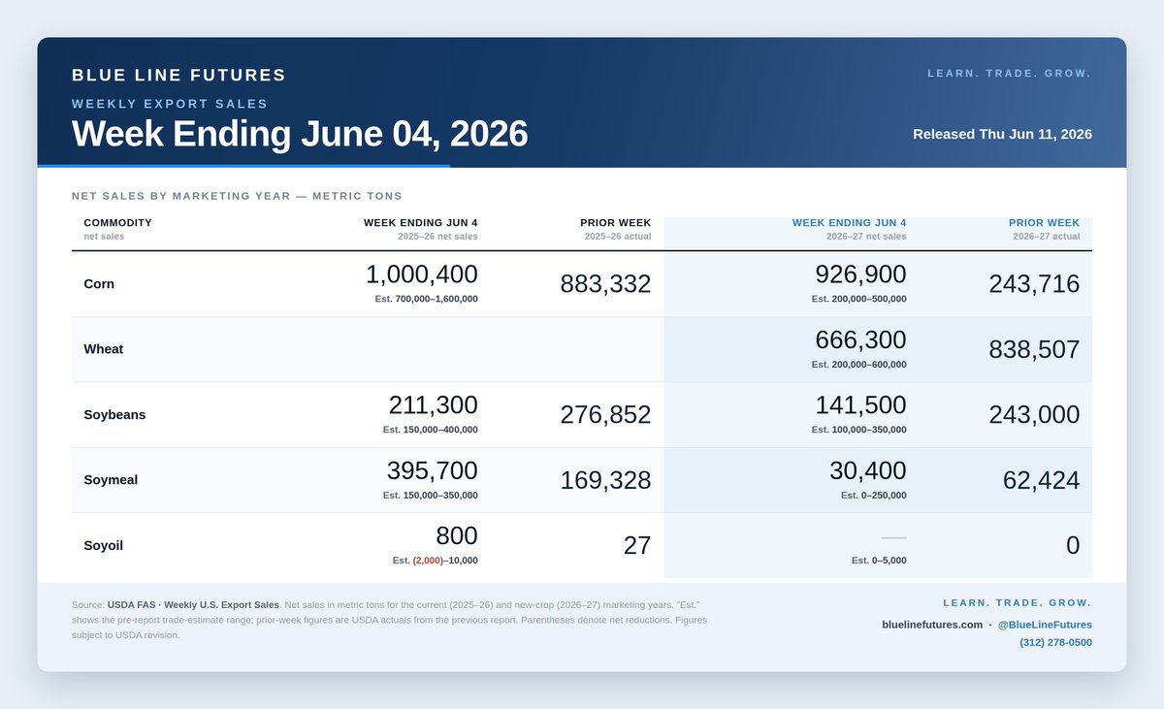The width and height of the screenshot is (1164, 709).
Task: Click Corn new-crop value 926,900
Action: click(x=860, y=274)
